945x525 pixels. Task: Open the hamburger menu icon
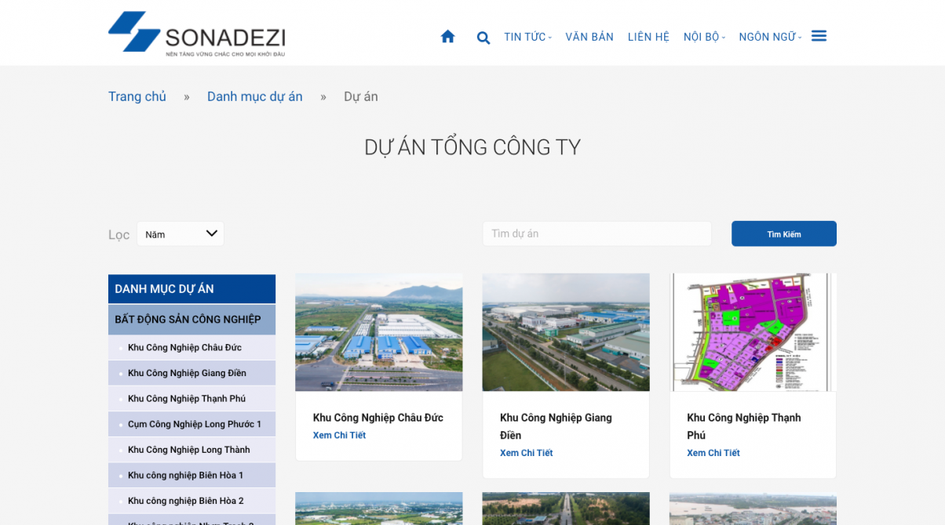tap(819, 36)
